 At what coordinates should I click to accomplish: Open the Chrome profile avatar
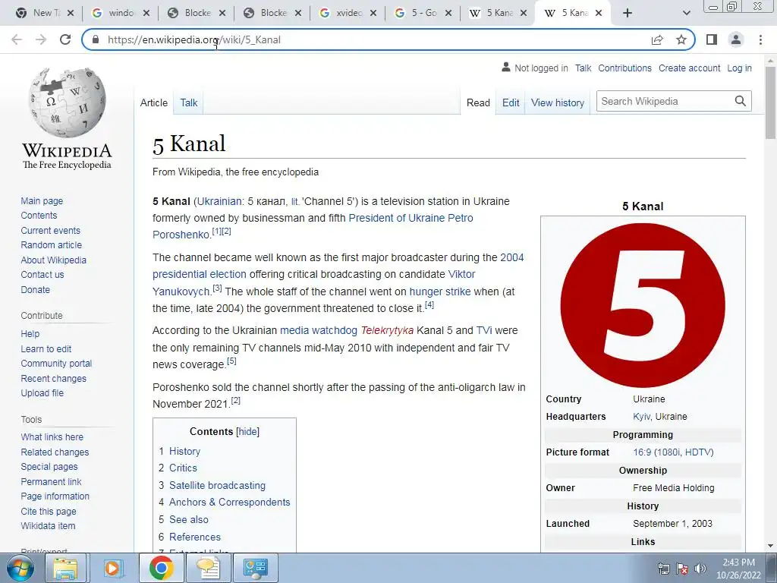tap(736, 39)
